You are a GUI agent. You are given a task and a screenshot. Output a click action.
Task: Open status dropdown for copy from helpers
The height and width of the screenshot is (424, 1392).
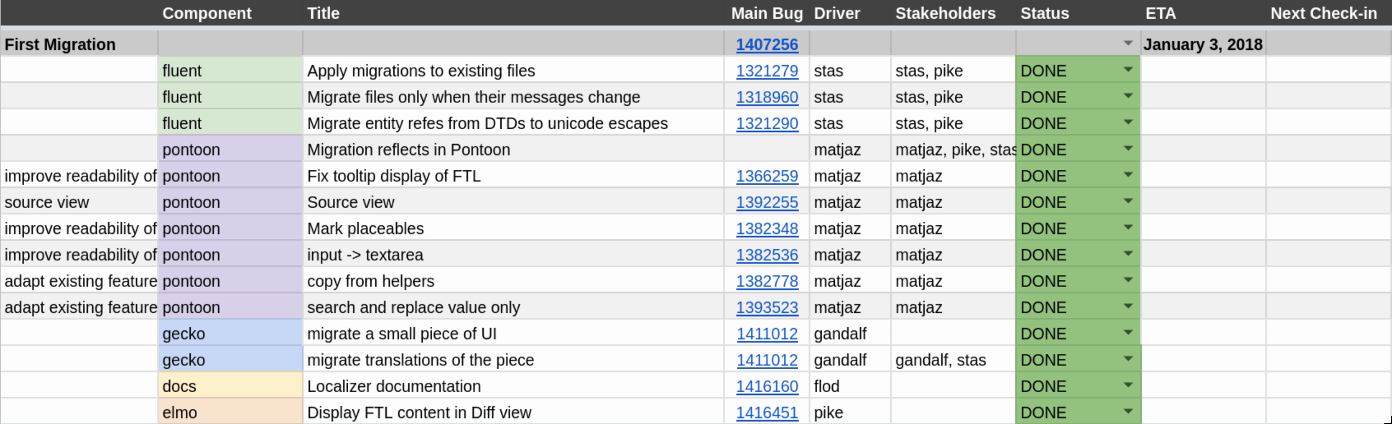(x=1128, y=280)
